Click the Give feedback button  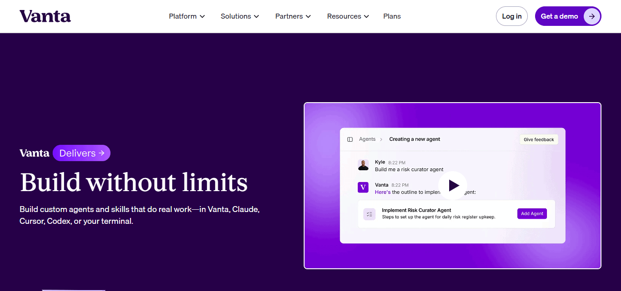click(x=539, y=139)
